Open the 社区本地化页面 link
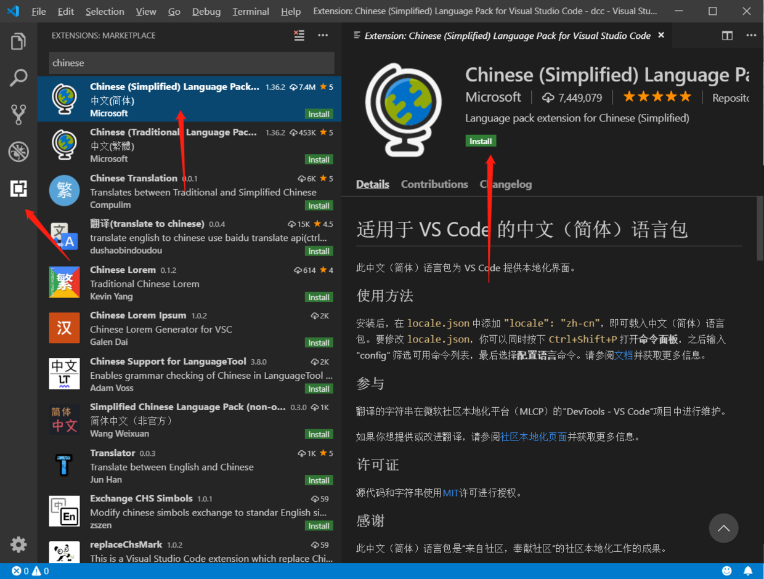 click(534, 437)
